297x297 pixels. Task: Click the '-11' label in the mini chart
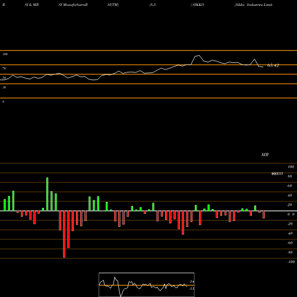coord(192,289)
